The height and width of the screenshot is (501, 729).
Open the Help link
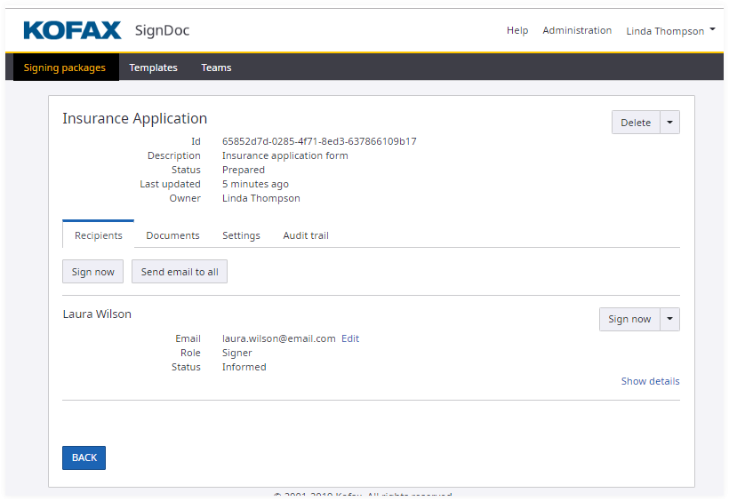(517, 30)
